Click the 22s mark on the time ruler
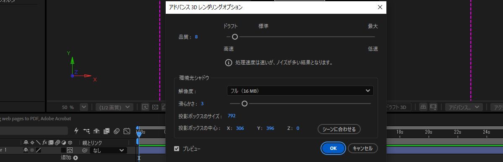Screen dimensions: 503x162 (457, 132)
